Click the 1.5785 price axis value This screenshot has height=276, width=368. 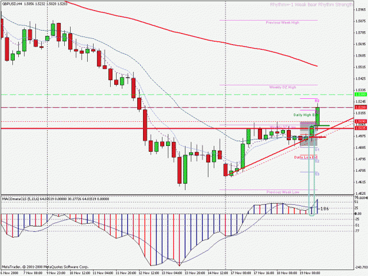(361, 32)
